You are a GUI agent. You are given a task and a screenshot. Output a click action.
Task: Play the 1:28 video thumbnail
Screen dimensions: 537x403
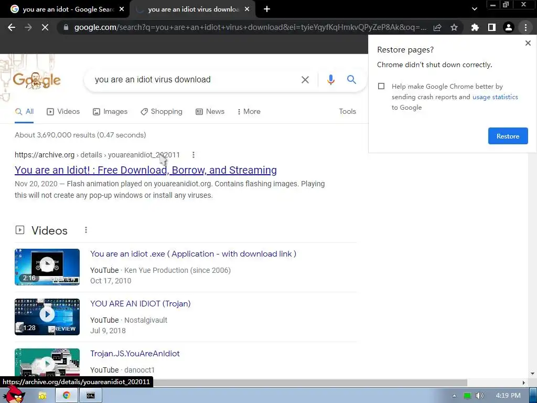pos(47,316)
